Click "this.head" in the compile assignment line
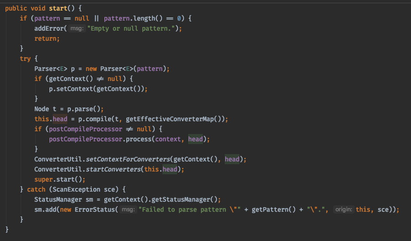The width and height of the screenshot is (411, 241). pyautogui.click(x=51, y=119)
